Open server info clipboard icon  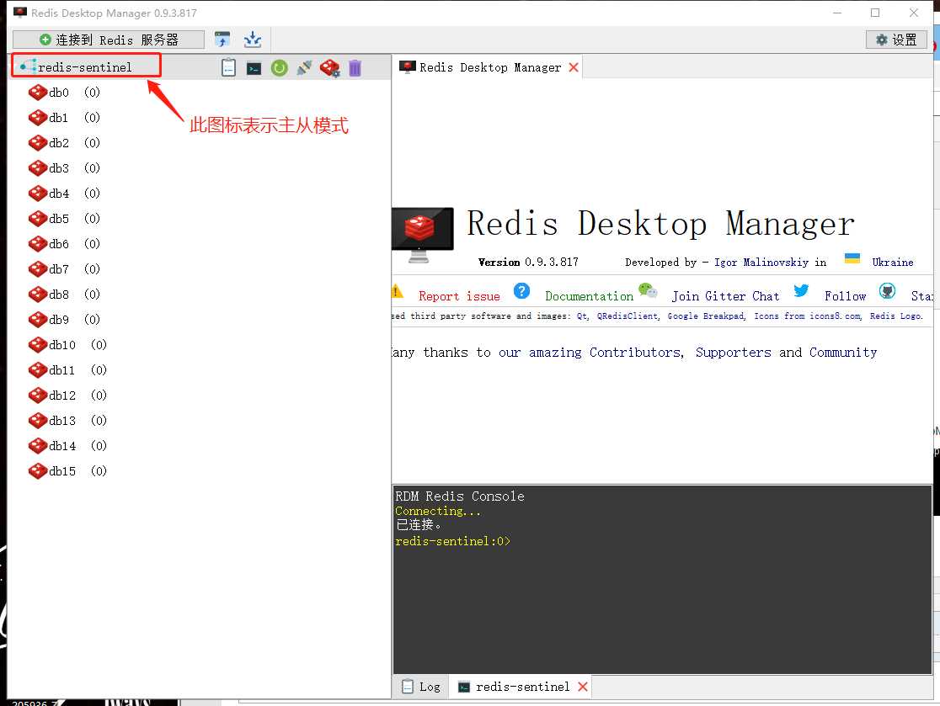[228, 67]
